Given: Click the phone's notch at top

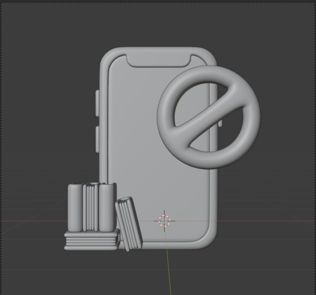Looking at the screenshot, I should pyautogui.click(x=158, y=60).
